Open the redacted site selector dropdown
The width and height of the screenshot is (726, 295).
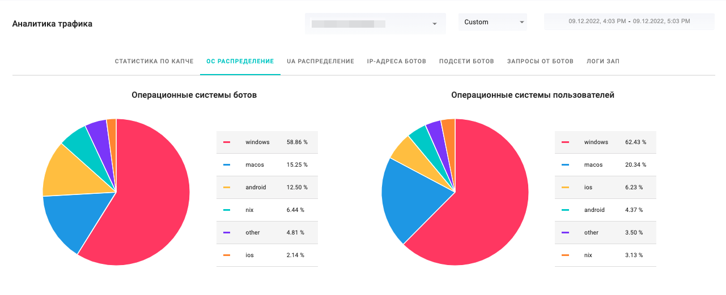click(375, 24)
